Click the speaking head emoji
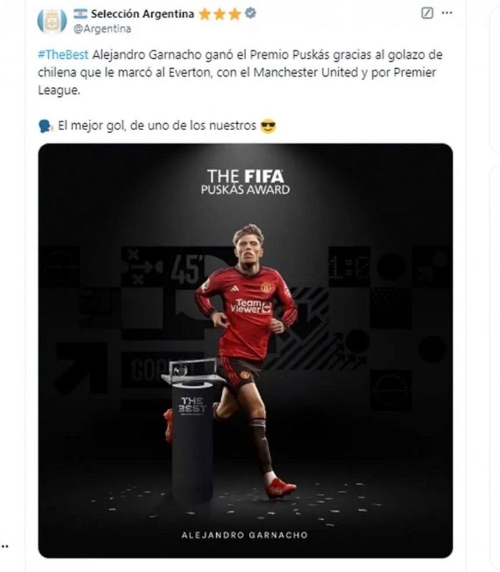The image size is (500, 572). pos(46,126)
